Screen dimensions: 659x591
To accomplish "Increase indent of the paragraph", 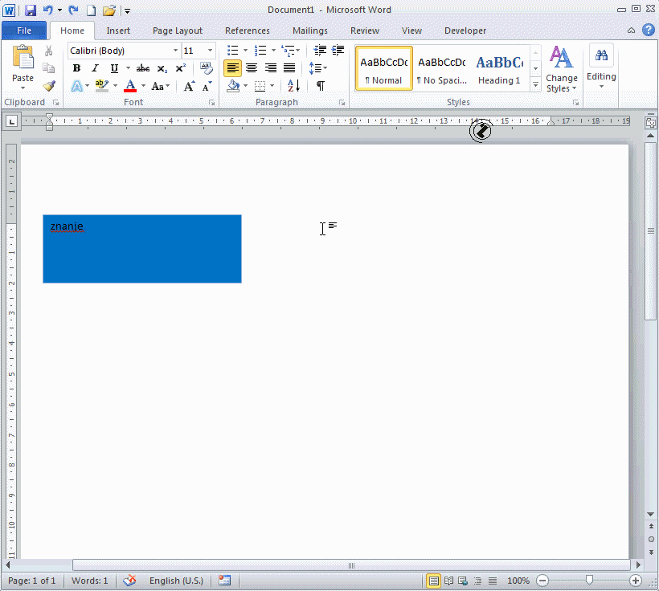I will pos(338,51).
